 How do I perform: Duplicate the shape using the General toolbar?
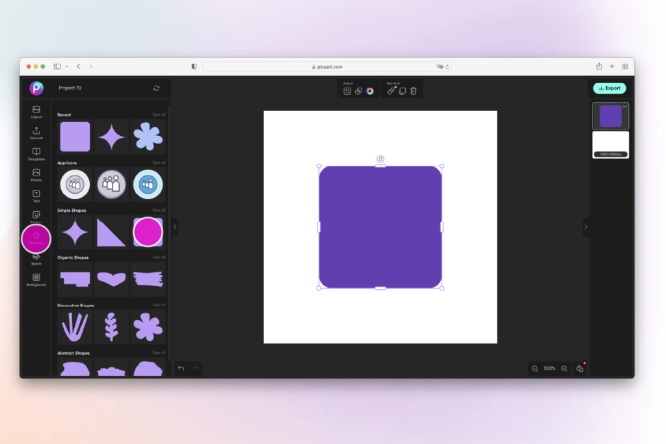pyautogui.click(x=402, y=91)
